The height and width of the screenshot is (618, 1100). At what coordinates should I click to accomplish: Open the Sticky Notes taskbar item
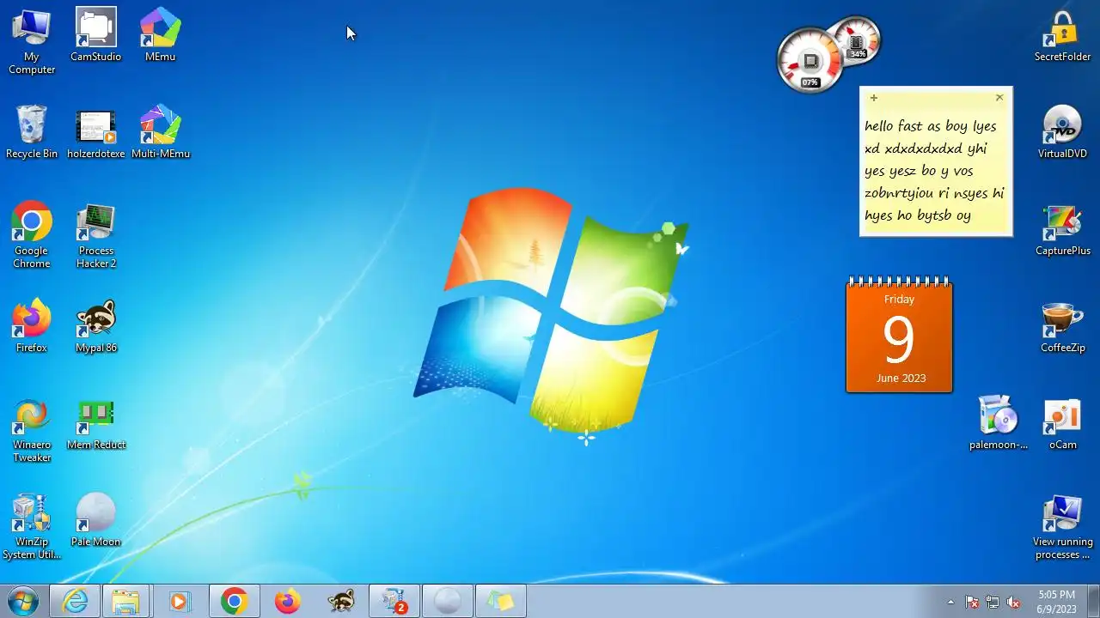(501, 602)
